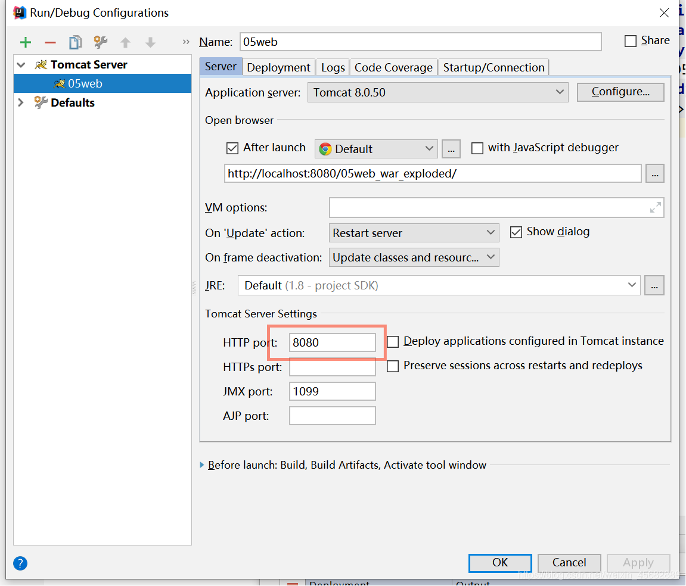Move configuration up with arrow icon

(126, 42)
